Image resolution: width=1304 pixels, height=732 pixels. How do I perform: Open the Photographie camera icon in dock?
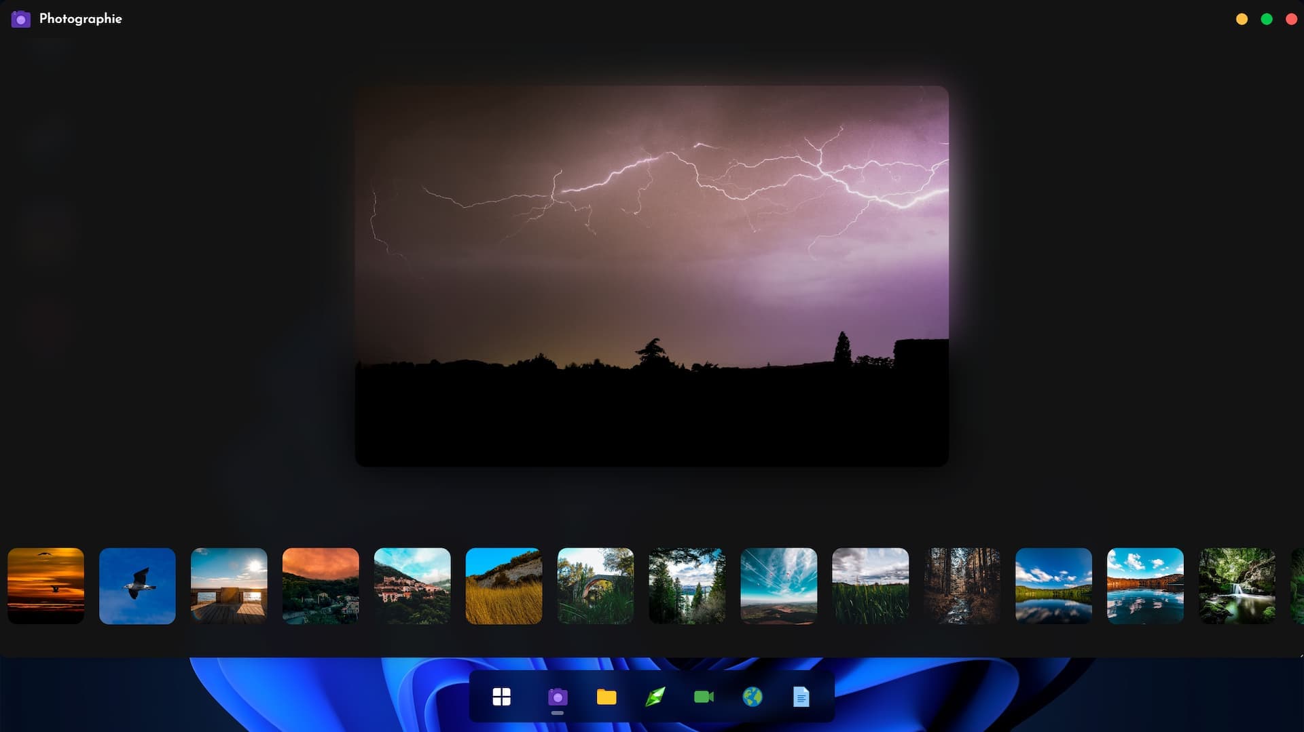[x=558, y=697]
